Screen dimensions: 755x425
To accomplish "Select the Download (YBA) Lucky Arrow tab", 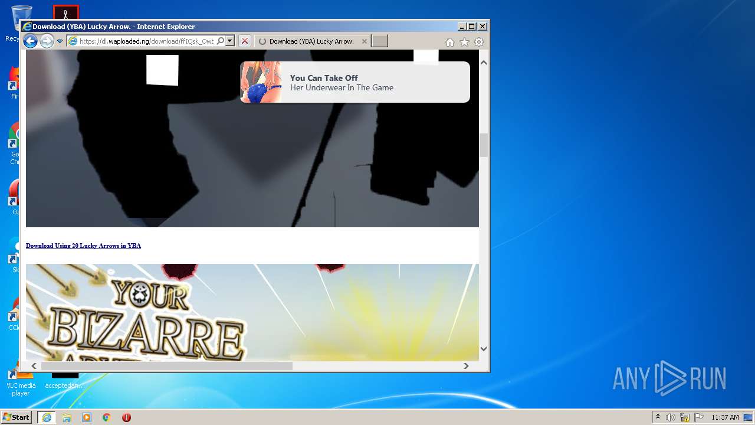I will pos(311,41).
